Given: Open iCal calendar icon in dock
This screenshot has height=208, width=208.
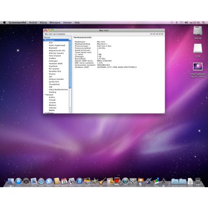Looking at the screenshot, I should click(x=64, y=181).
